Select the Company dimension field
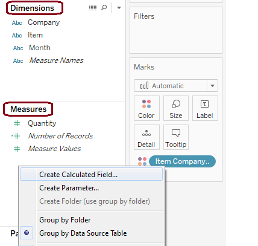 [x=43, y=22]
